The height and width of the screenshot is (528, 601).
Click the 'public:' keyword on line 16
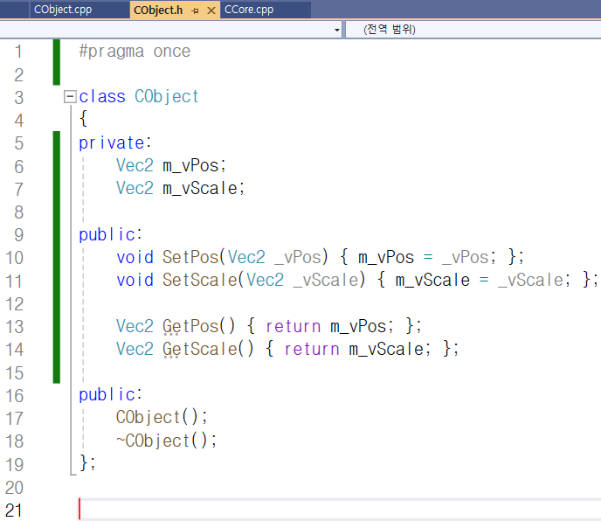[x=110, y=394]
